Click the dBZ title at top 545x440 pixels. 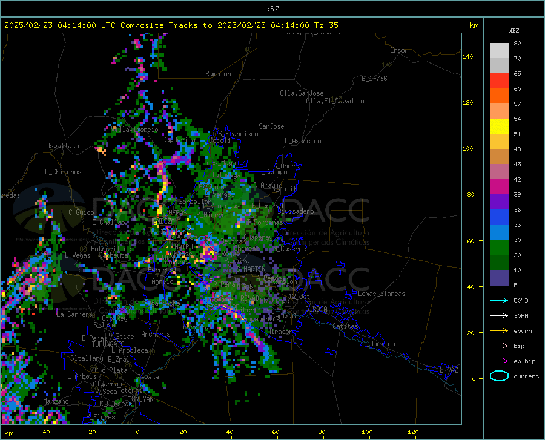pyautogui.click(x=272, y=9)
